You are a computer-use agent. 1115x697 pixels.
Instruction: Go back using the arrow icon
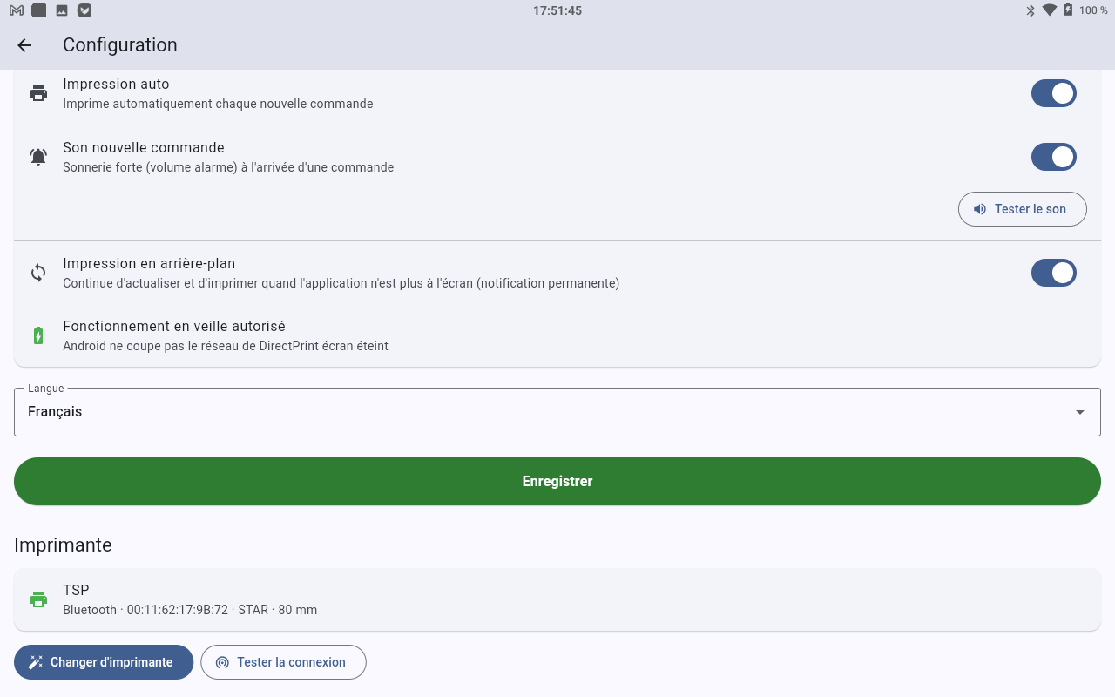pos(24,45)
